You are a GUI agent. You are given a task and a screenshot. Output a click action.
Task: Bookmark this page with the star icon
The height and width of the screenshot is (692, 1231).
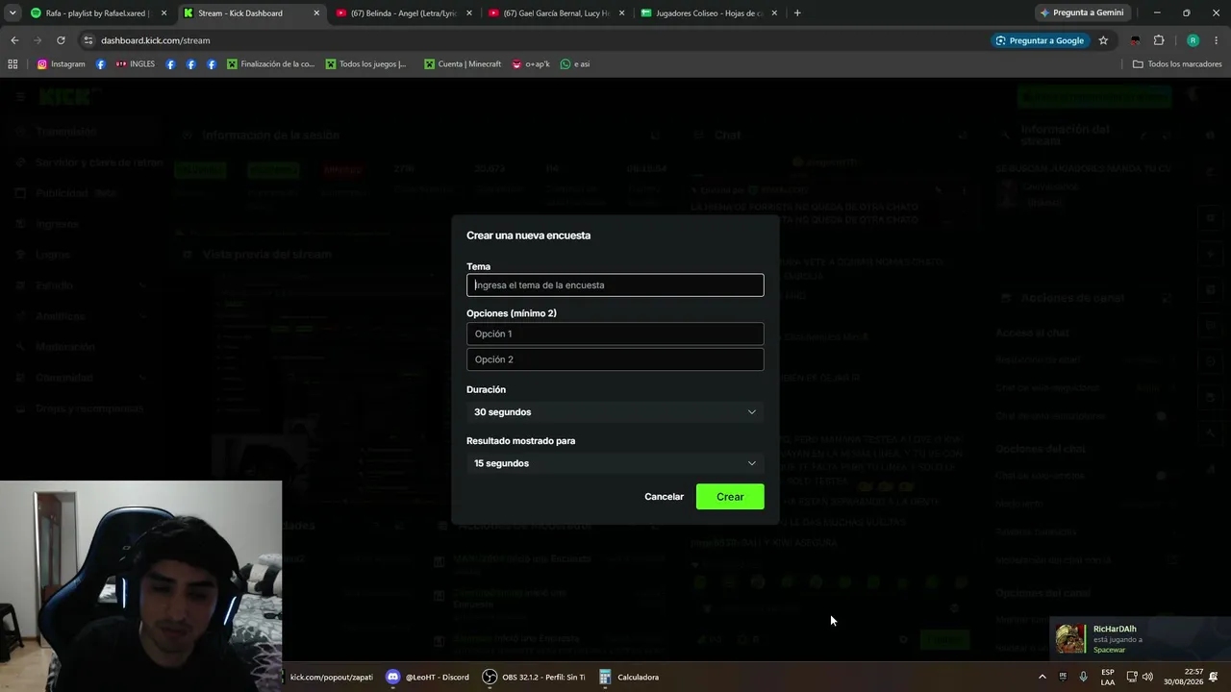1103,40
